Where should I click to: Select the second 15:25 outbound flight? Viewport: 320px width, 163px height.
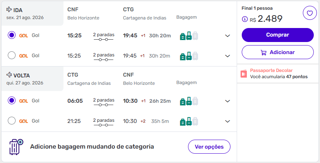(x=12, y=56)
